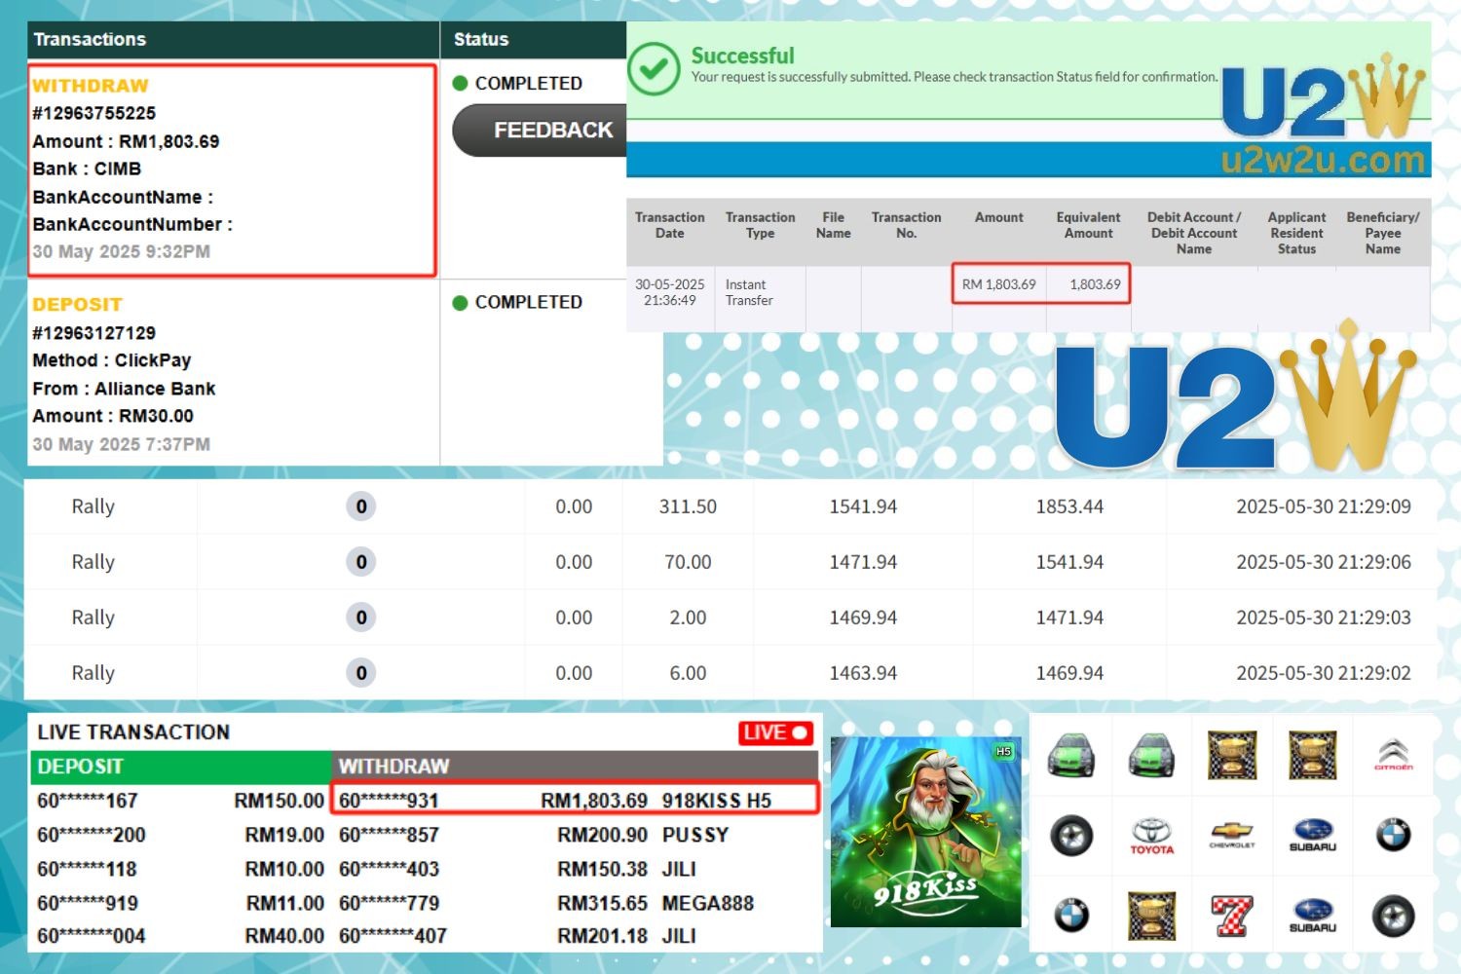
Task: Click the Subaru symbol beside the red 7
Action: point(1312,917)
